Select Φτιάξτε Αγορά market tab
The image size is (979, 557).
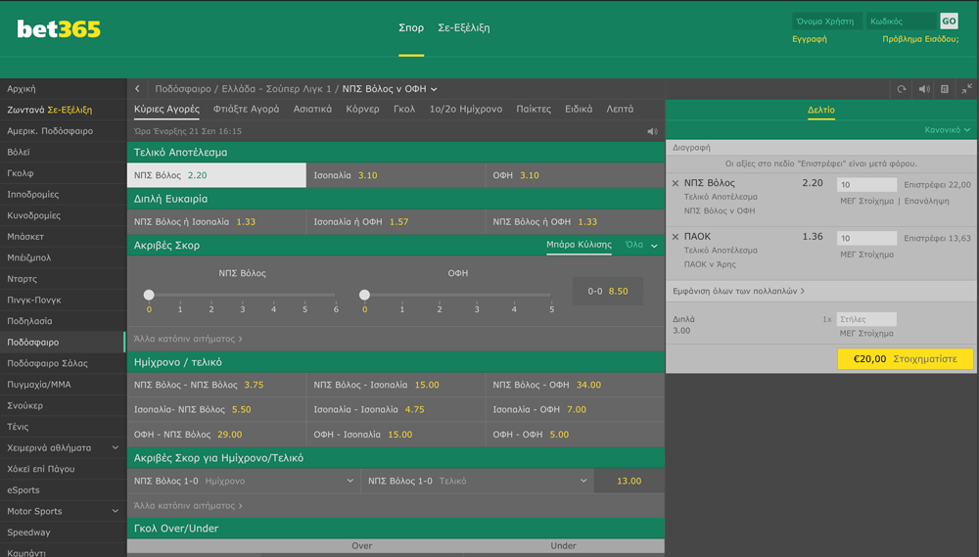(246, 109)
